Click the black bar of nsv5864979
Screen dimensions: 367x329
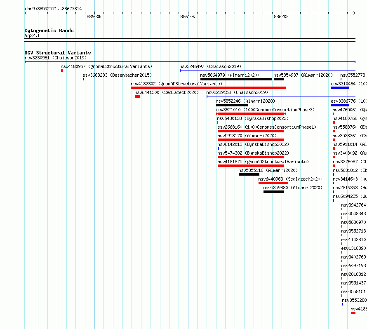pos(236,79)
